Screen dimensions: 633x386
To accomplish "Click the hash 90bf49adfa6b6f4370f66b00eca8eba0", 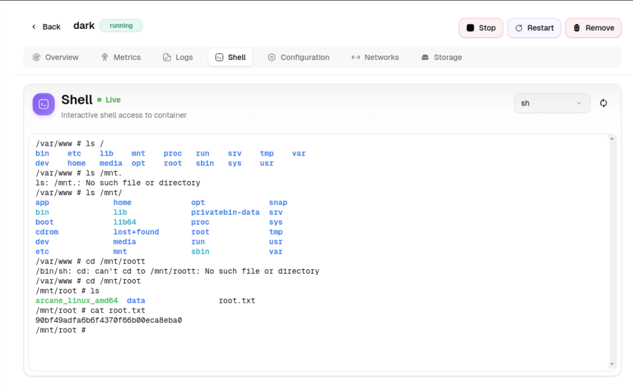I will coord(109,321).
